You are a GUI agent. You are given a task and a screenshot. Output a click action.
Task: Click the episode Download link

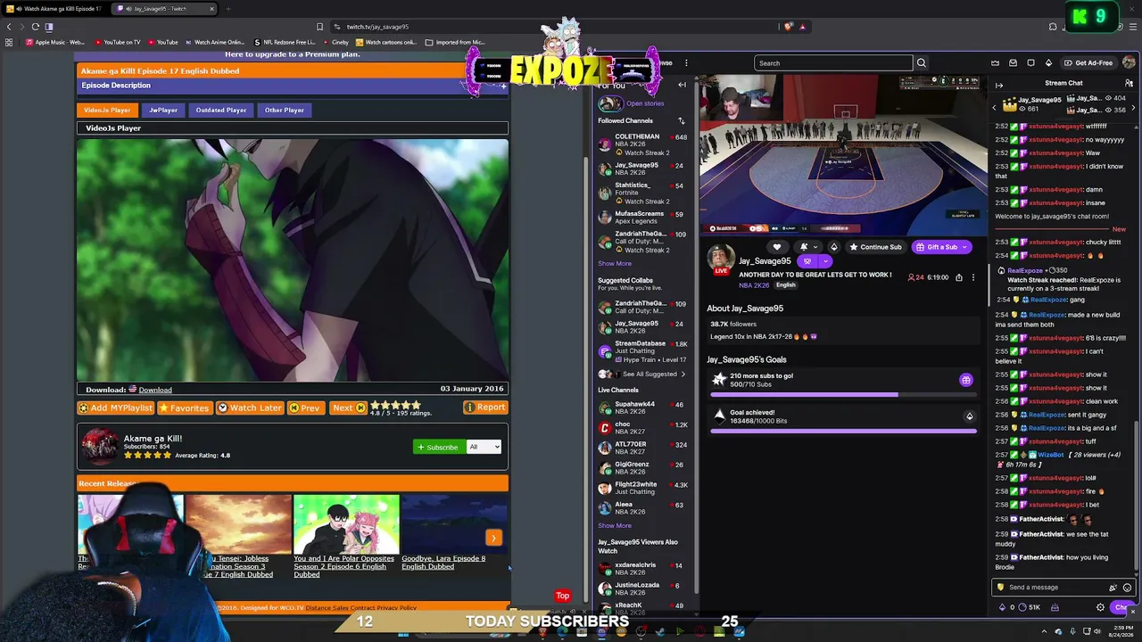(155, 390)
